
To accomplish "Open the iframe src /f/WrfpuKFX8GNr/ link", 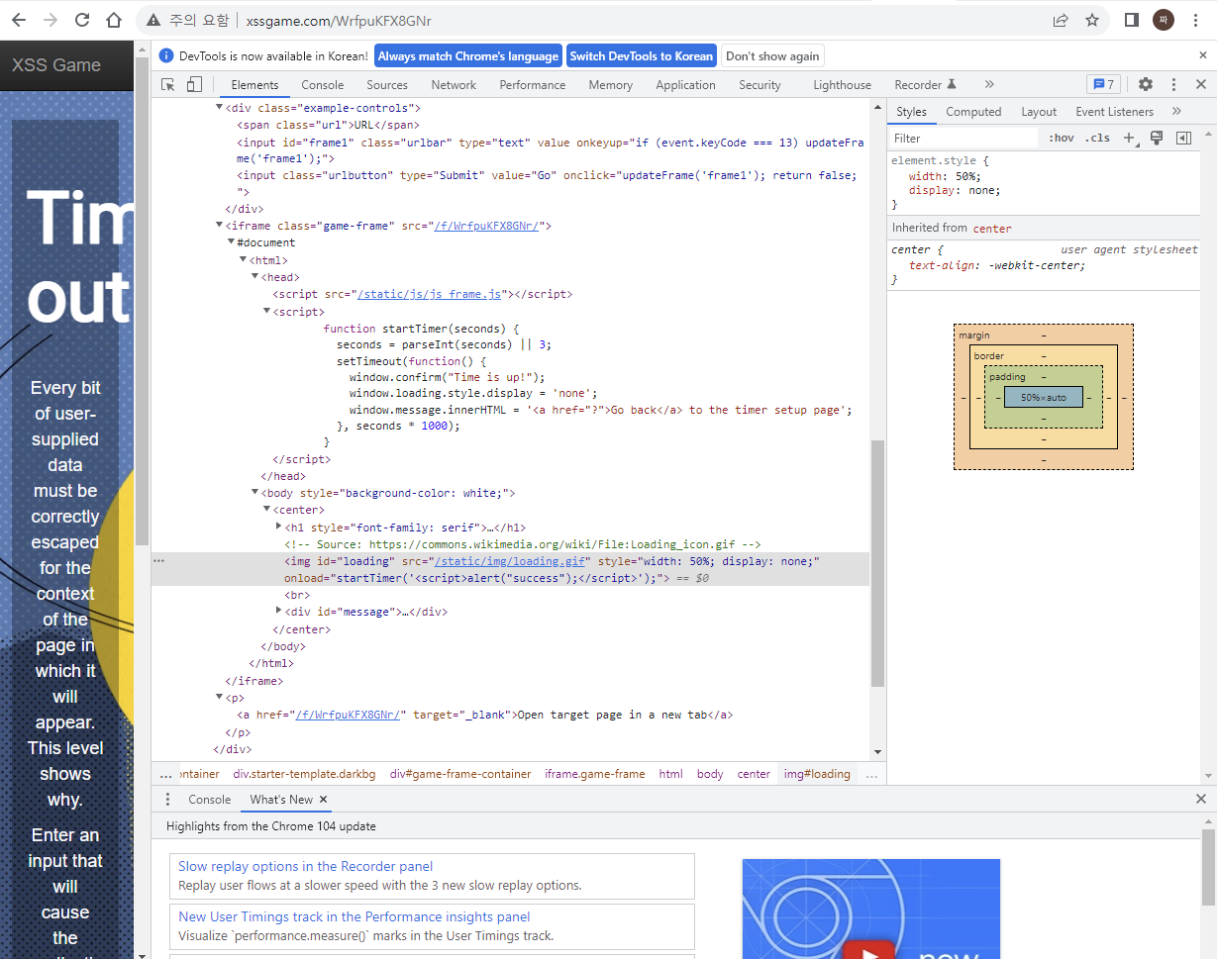I will [485, 226].
